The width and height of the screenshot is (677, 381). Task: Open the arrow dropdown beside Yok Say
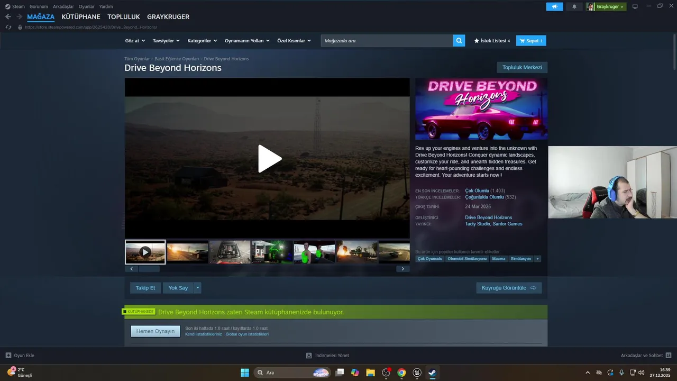click(x=198, y=288)
